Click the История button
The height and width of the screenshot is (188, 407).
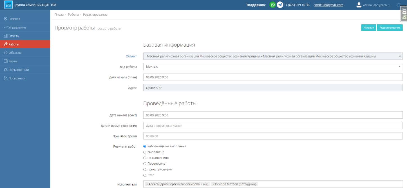[x=368, y=27]
